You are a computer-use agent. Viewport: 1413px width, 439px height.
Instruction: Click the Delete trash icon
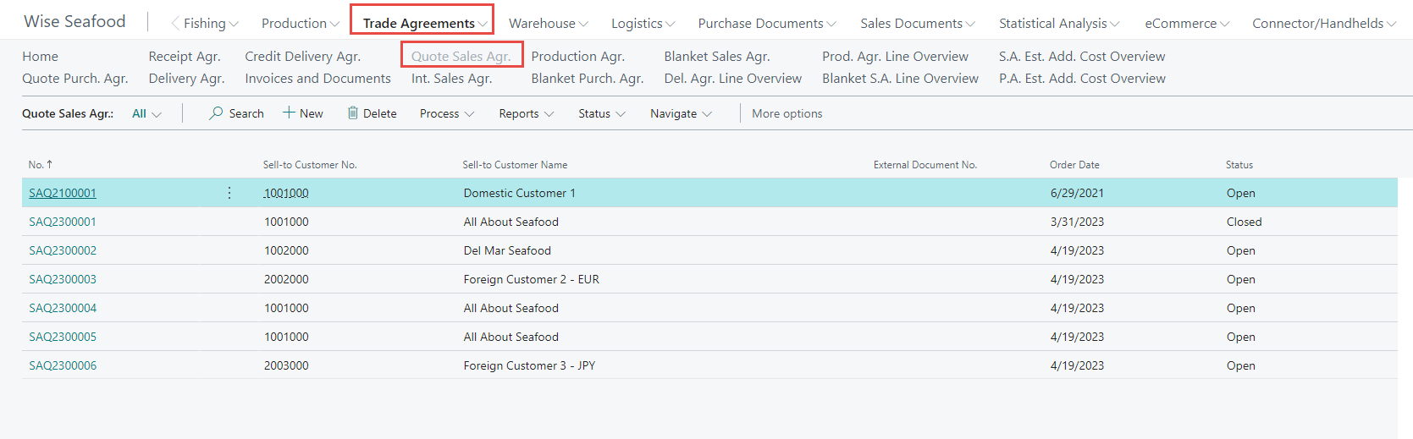pos(352,113)
